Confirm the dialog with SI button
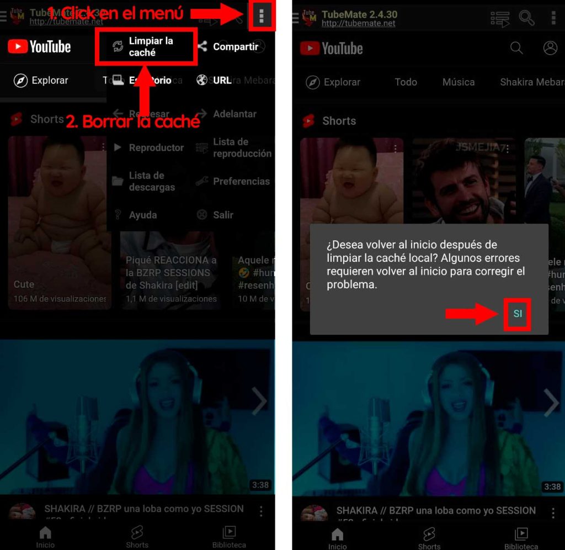The height and width of the screenshot is (550, 565). (x=518, y=314)
